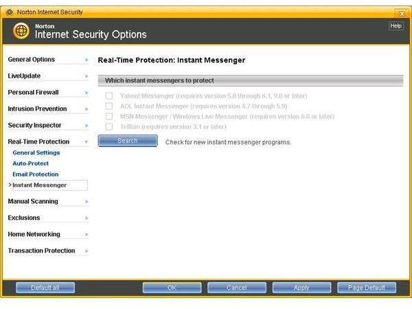Click 'Which instant messengers to protect' header
The image size is (412, 309).
[251, 80]
